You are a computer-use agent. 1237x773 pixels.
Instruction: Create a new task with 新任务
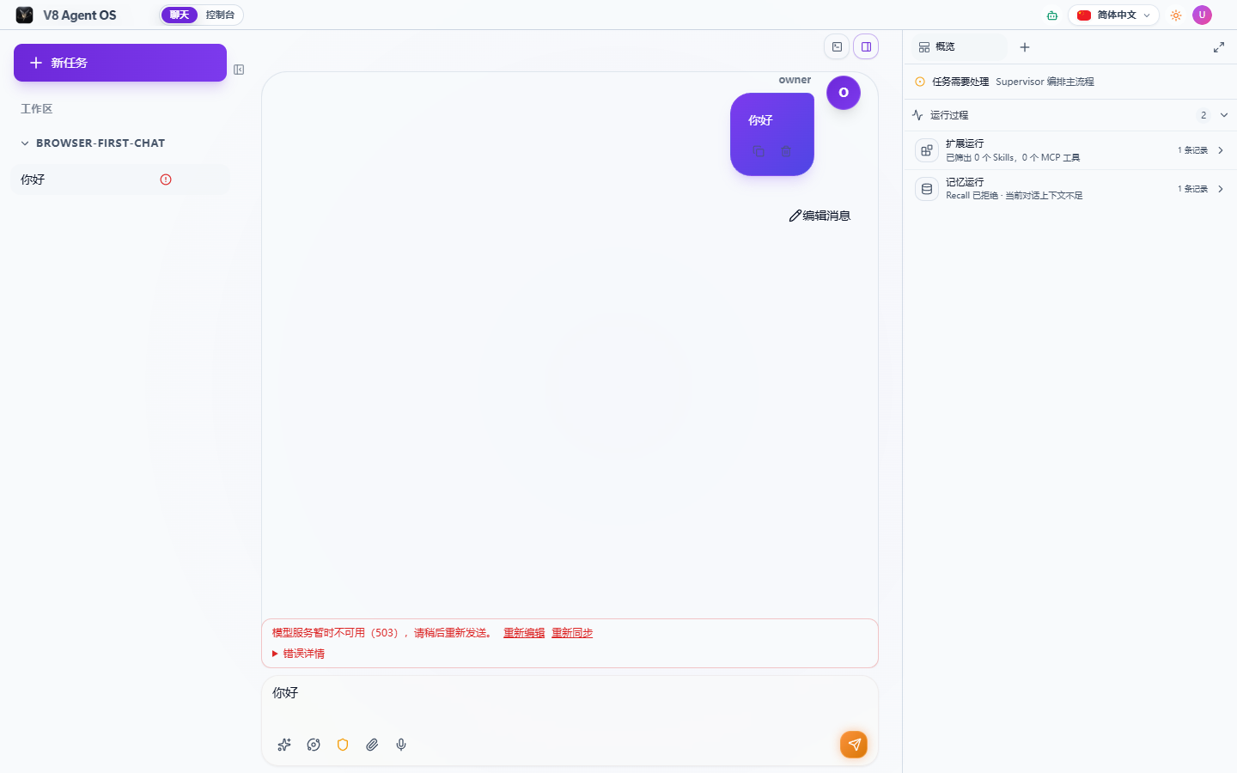point(120,63)
